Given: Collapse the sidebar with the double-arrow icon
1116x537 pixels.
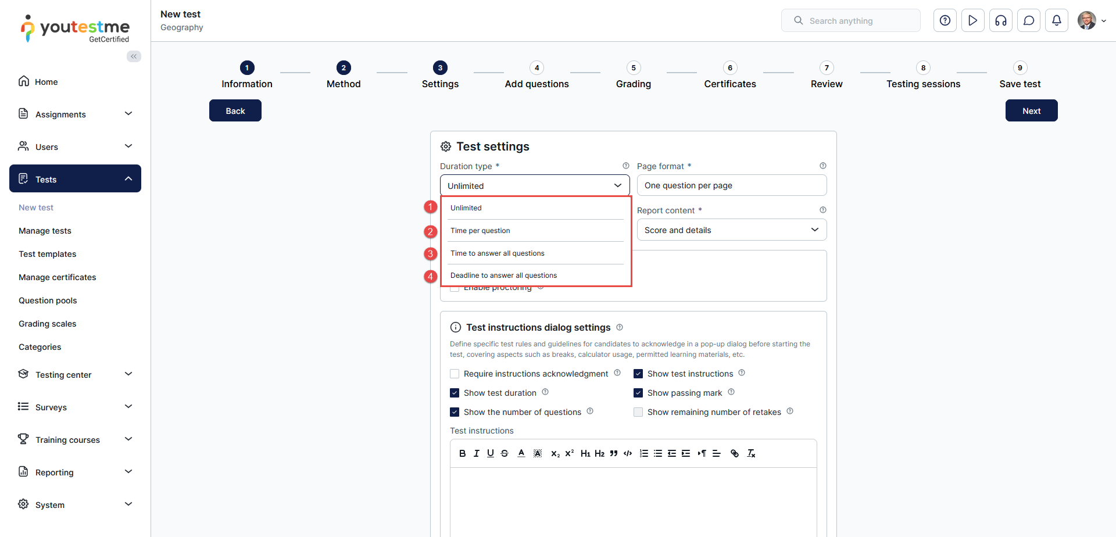Looking at the screenshot, I should pyautogui.click(x=134, y=56).
